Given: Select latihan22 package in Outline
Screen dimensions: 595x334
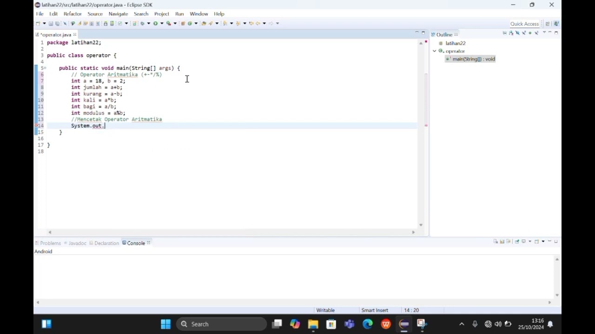Looking at the screenshot, I should pyautogui.click(x=455, y=43).
